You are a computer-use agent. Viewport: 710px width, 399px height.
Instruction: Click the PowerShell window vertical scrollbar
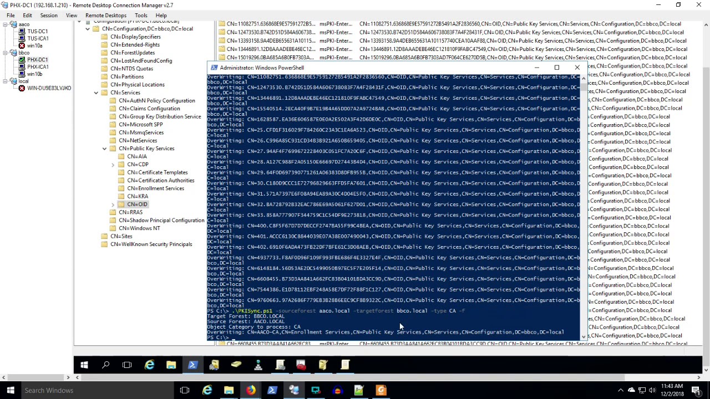point(584,208)
